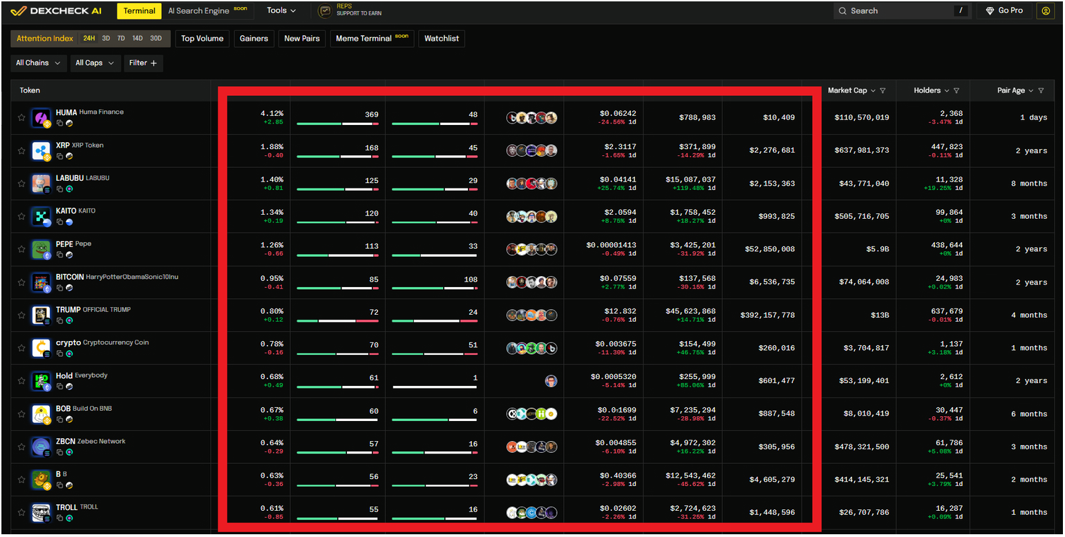Click the Market Cap filter funnel icon
Screen dimensions: 1065x537
click(x=883, y=91)
